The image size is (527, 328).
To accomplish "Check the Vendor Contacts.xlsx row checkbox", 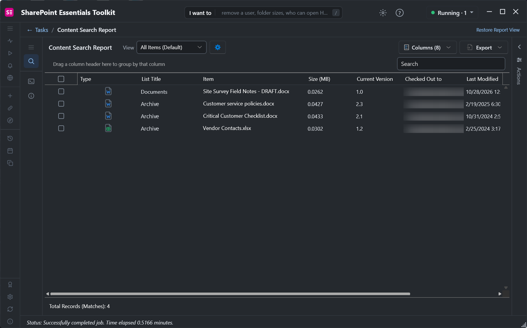I will coord(61,128).
